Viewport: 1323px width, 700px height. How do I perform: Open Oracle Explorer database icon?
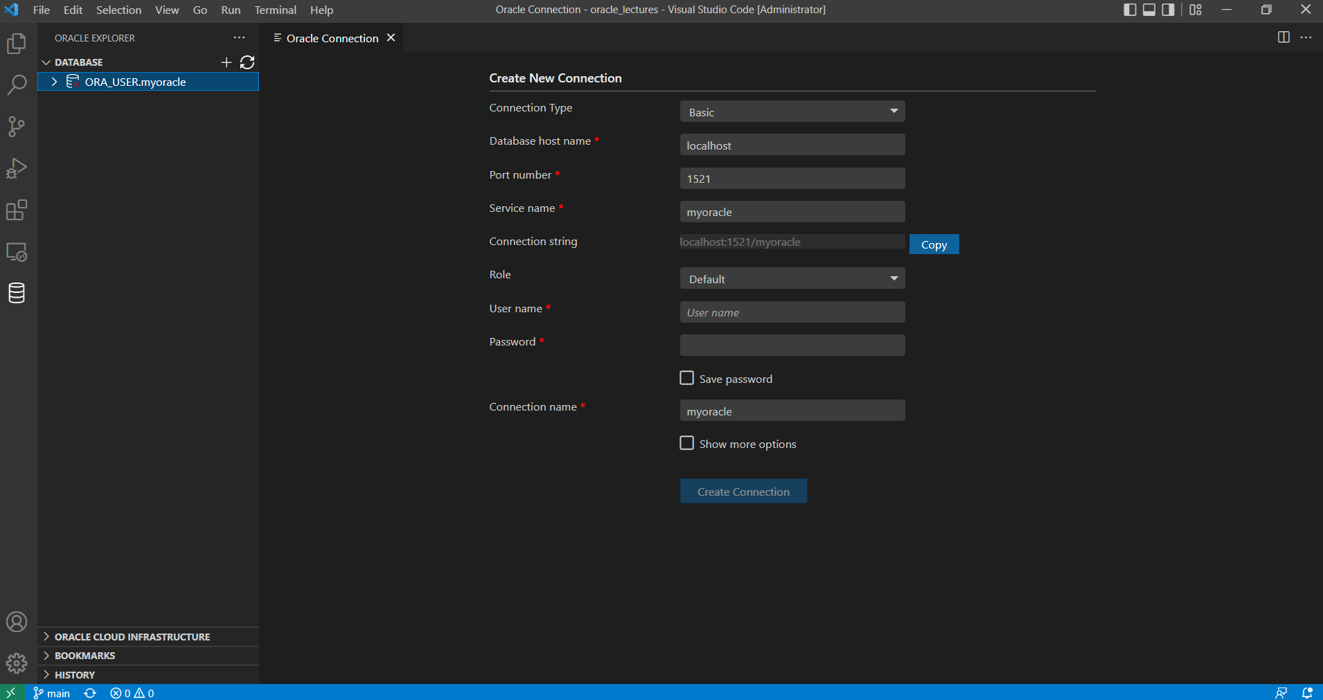coord(17,293)
